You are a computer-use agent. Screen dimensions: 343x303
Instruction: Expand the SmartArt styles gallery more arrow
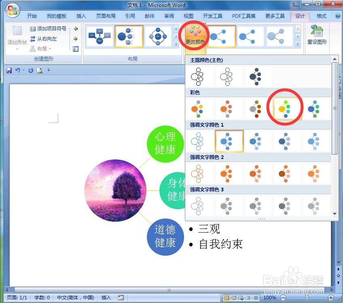[298, 44]
